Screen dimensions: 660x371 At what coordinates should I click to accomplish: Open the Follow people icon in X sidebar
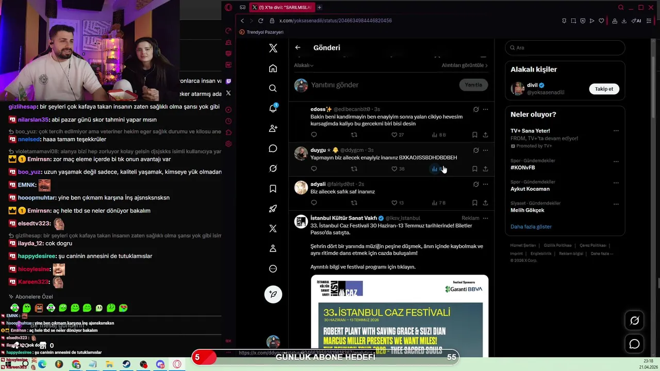pos(273,128)
